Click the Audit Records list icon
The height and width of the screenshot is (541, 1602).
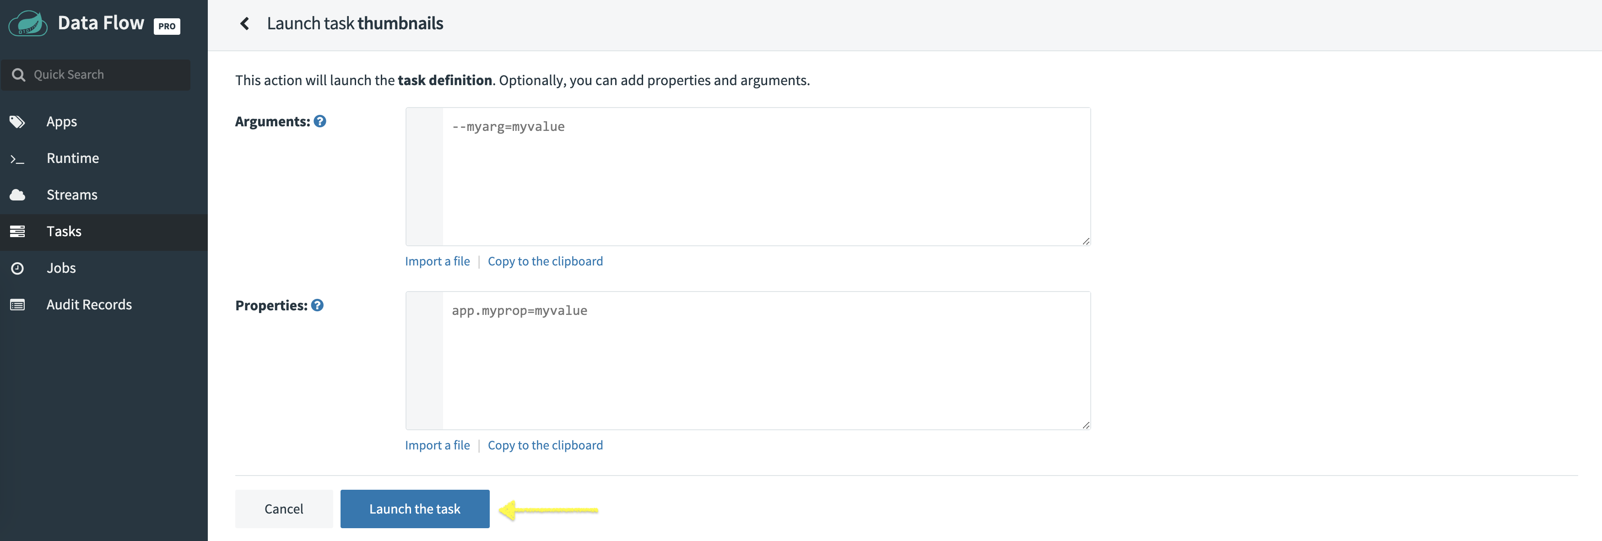tap(17, 305)
